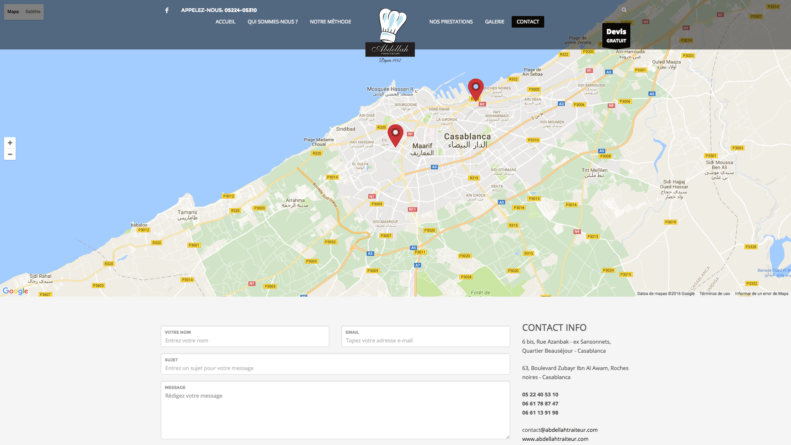Viewport: 791px width, 445px height.
Task: Click the Sindibad map label
Action: 346,129
